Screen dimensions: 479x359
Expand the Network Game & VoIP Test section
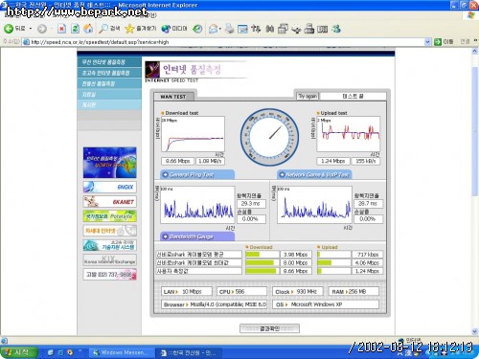pyautogui.click(x=314, y=174)
